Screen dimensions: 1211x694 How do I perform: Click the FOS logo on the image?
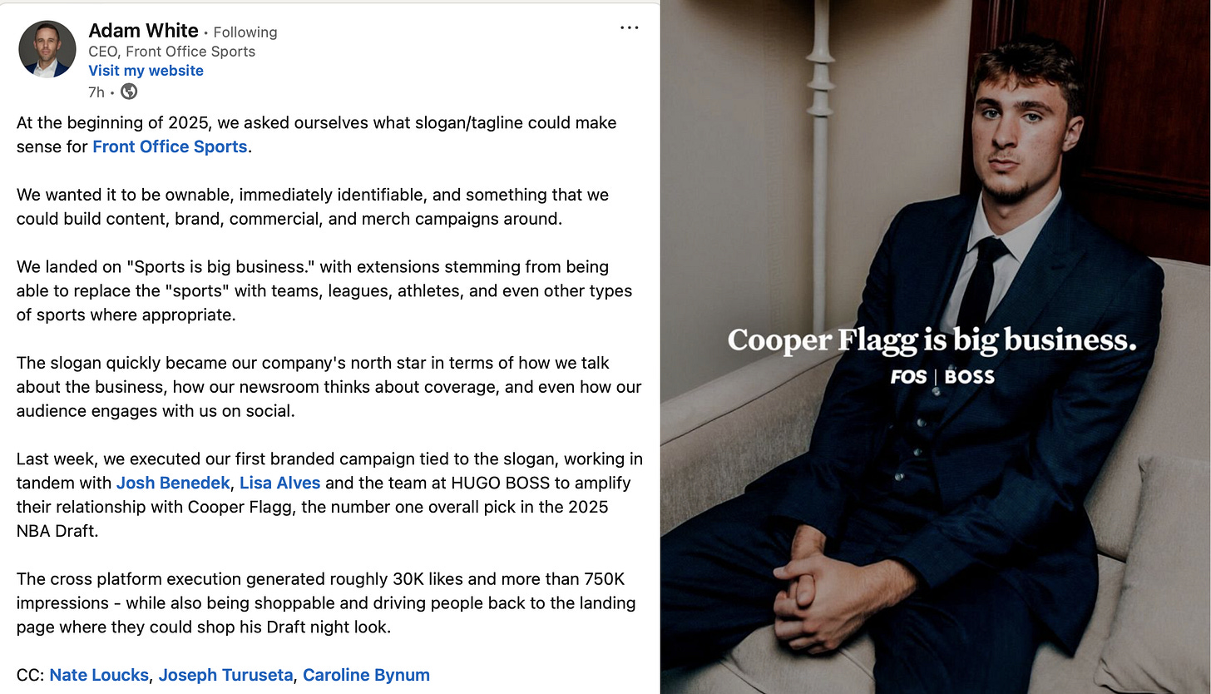coord(908,377)
